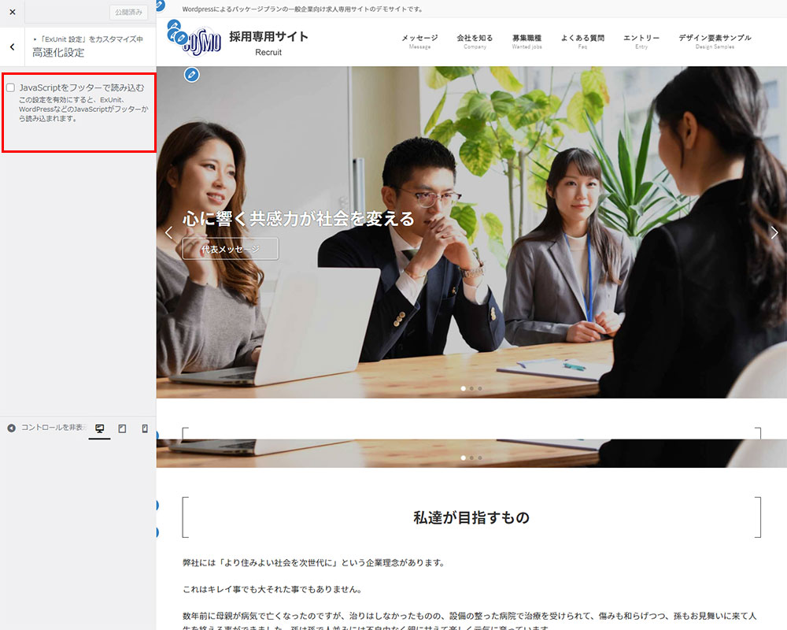787x630 pixels.
Task: Open the 会社を知る menu item
Action: [x=475, y=41]
